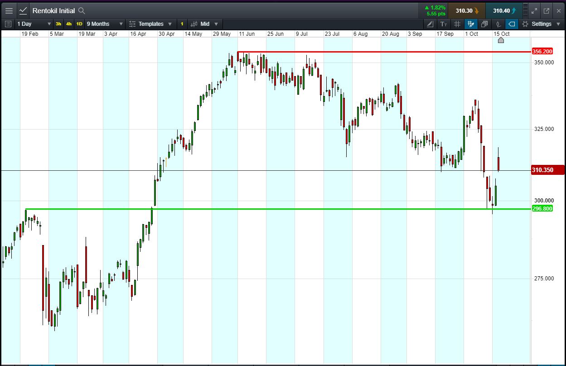Select the drawing tools icon

click(430, 24)
